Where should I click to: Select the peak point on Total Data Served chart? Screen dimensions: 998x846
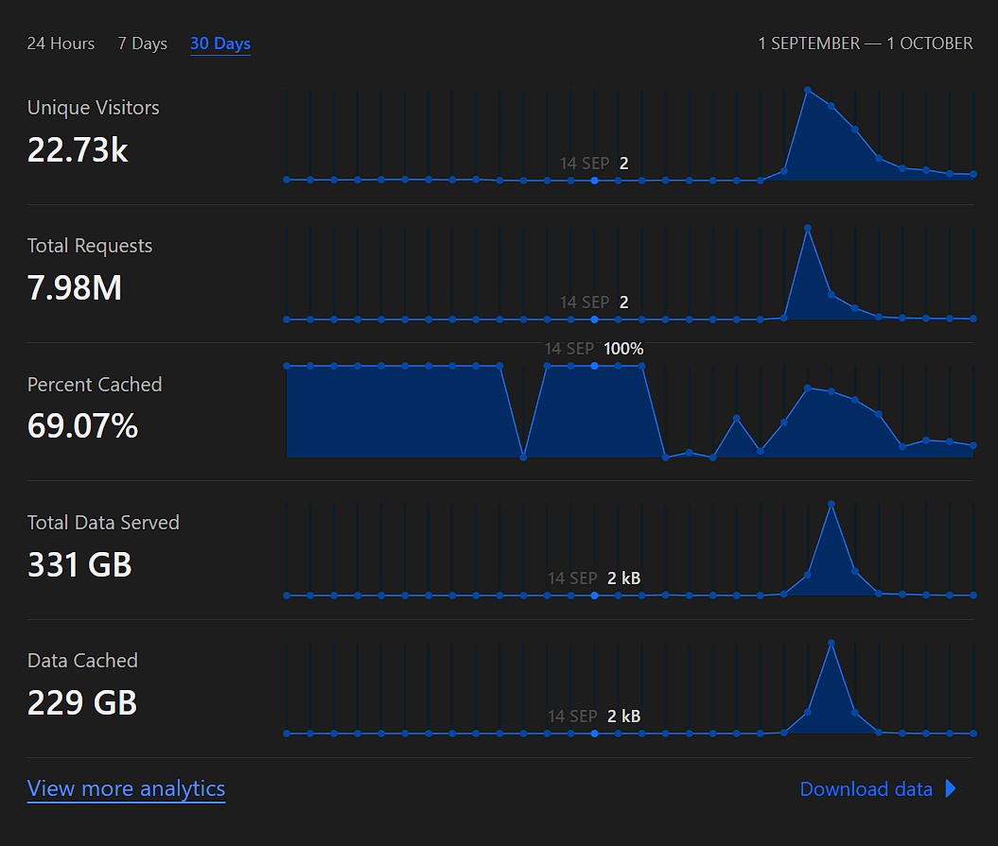[832, 504]
